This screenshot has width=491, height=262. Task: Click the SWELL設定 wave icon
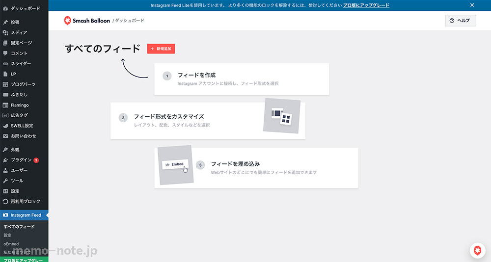tap(5, 126)
